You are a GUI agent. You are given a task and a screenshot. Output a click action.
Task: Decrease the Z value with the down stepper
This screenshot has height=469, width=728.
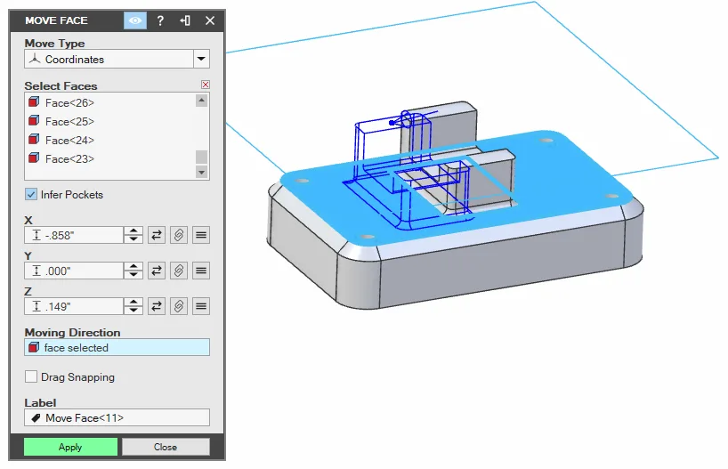click(x=133, y=311)
